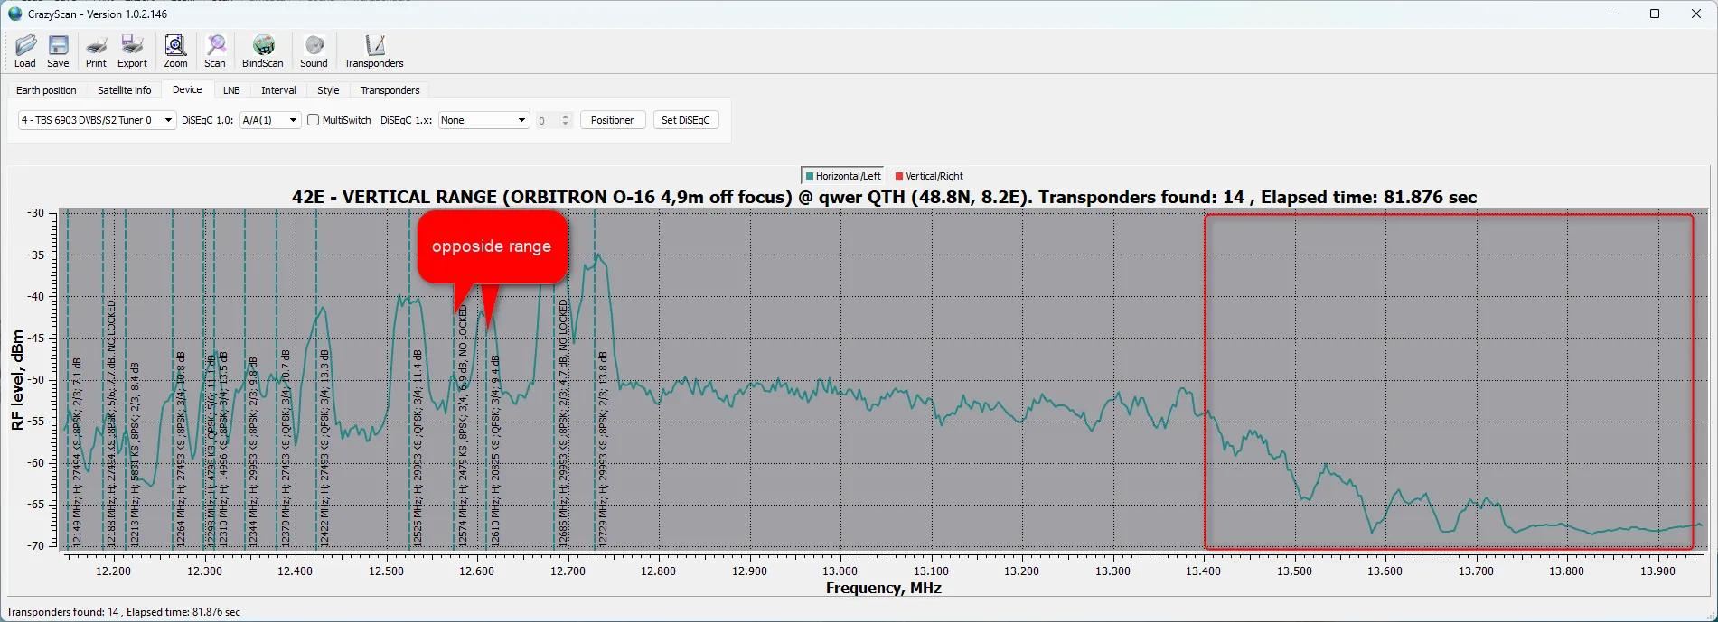Start a spectrum Scan

pyautogui.click(x=215, y=51)
